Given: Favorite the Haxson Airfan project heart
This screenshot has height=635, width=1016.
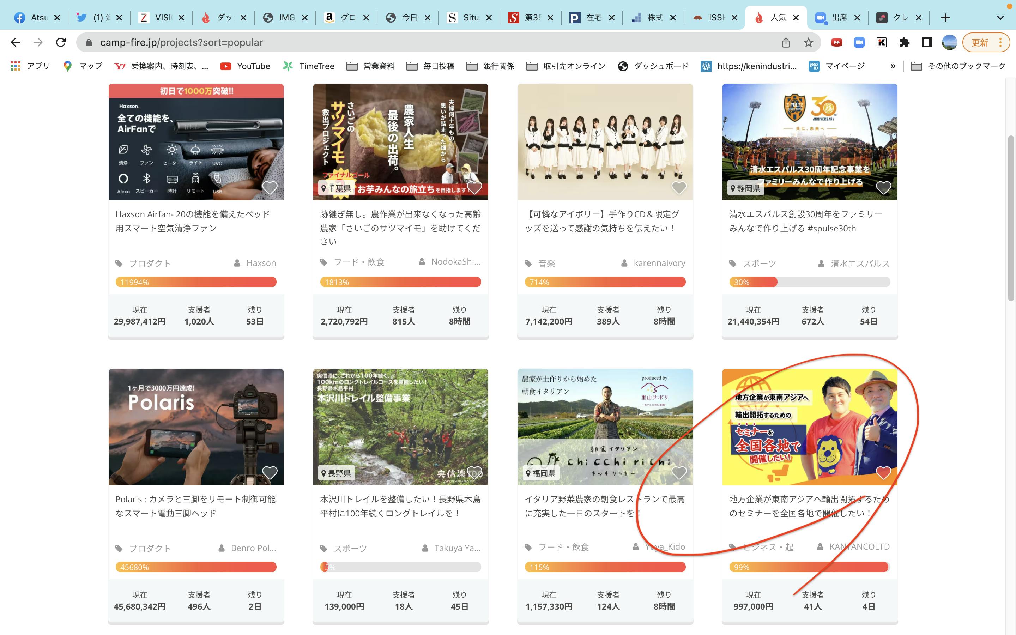Looking at the screenshot, I should 270,187.
